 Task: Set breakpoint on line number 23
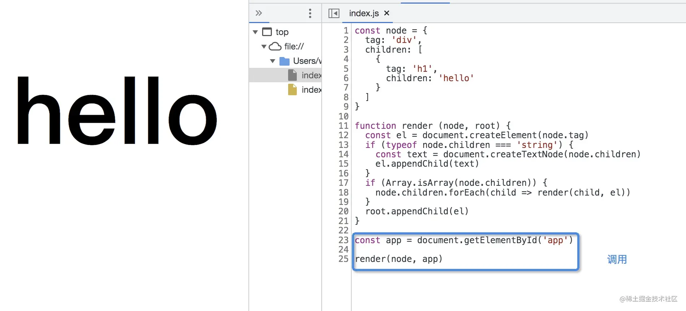343,240
